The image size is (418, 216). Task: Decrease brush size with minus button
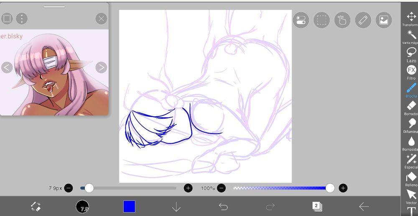point(69,188)
